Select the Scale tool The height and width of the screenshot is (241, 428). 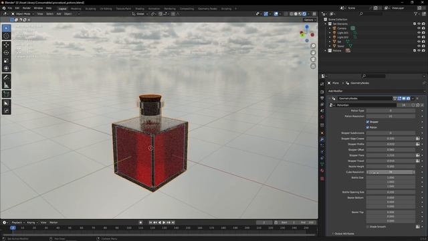pos(6,60)
